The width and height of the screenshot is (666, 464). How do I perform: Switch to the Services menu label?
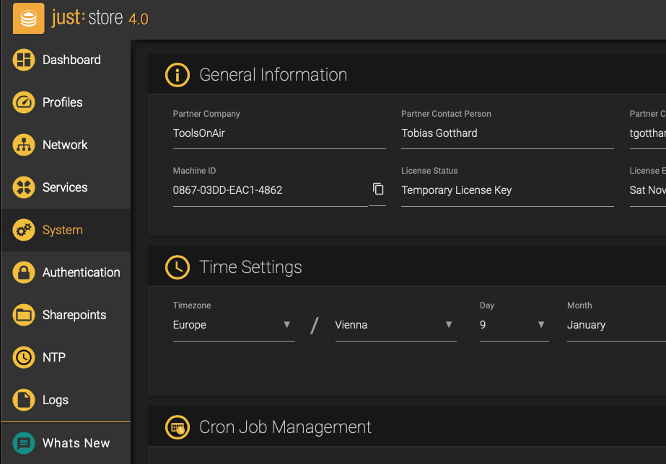click(x=65, y=187)
